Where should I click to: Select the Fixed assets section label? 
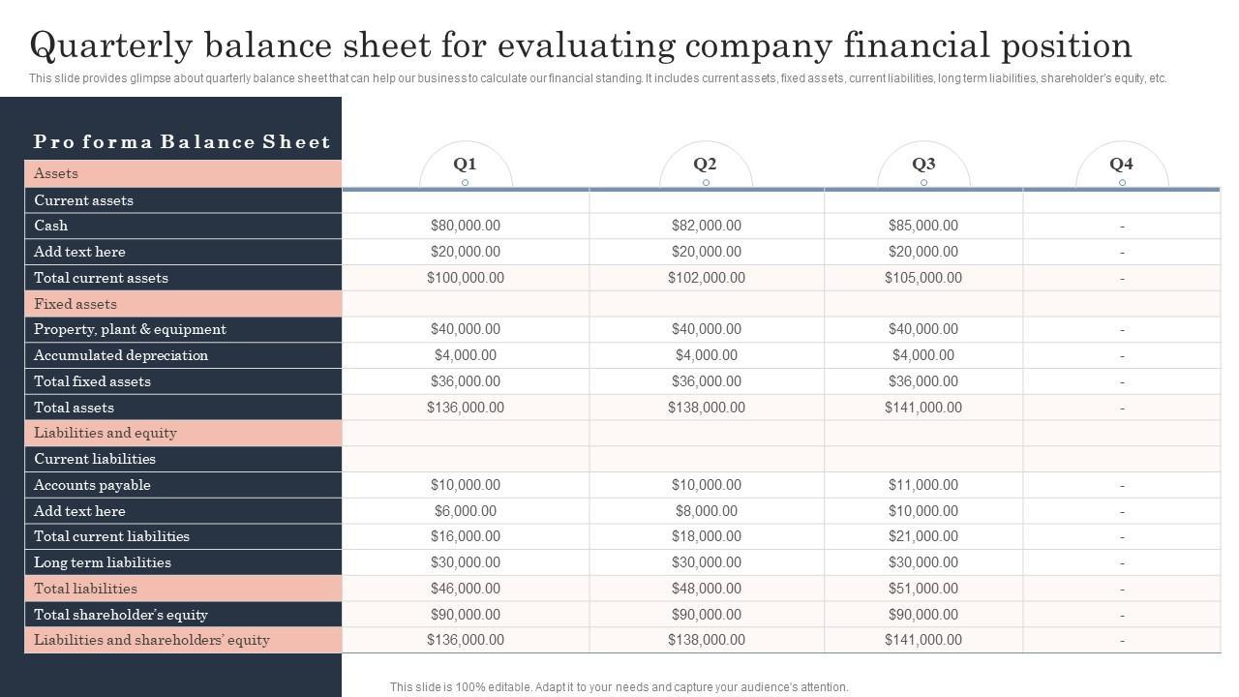coord(76,304)
